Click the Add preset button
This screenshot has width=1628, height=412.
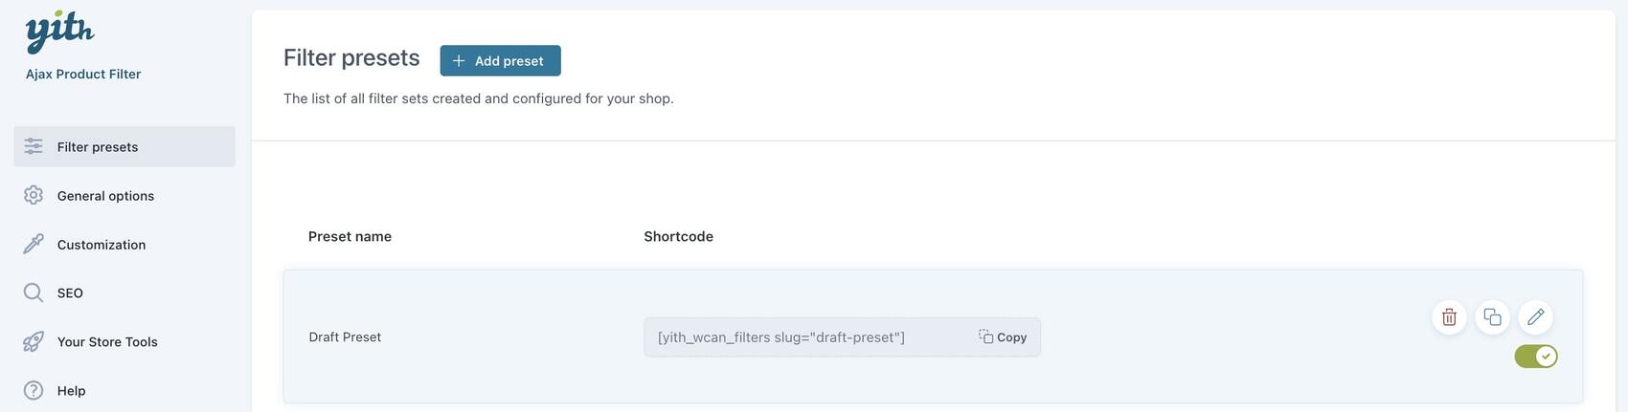pyautogui.click(x=500, y=60)
